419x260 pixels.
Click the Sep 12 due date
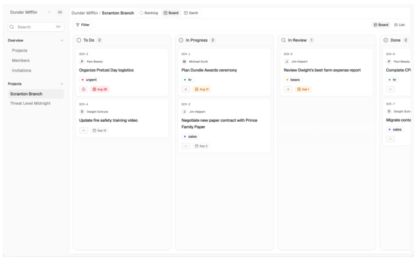pos(99,131)
